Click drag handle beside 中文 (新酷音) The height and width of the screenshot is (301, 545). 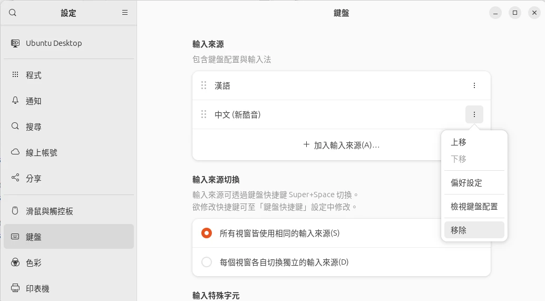coord(203,114)
